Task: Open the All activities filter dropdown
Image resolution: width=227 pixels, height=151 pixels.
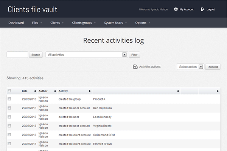Action: pos(86,55)
